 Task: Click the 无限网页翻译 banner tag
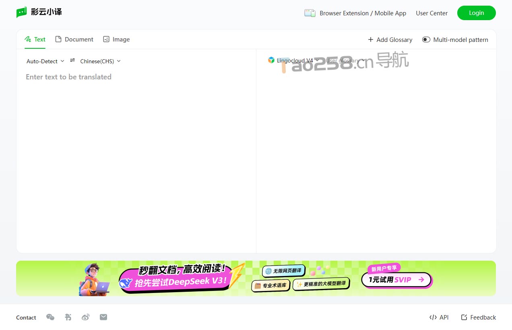283,271
